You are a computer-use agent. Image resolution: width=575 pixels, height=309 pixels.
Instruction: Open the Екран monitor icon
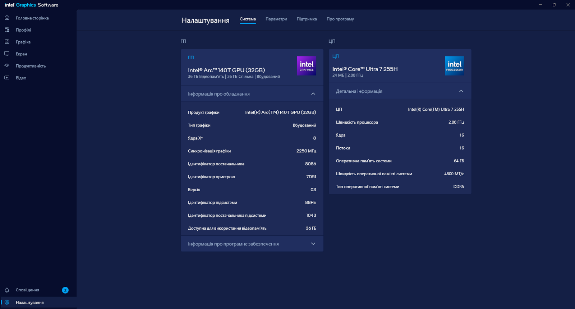tap(7, 54)
